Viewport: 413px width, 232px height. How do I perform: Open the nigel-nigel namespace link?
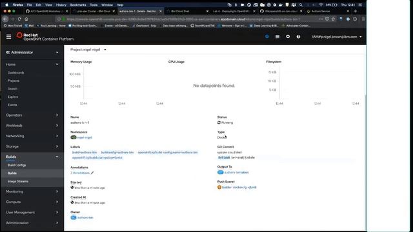coord(85,137)
